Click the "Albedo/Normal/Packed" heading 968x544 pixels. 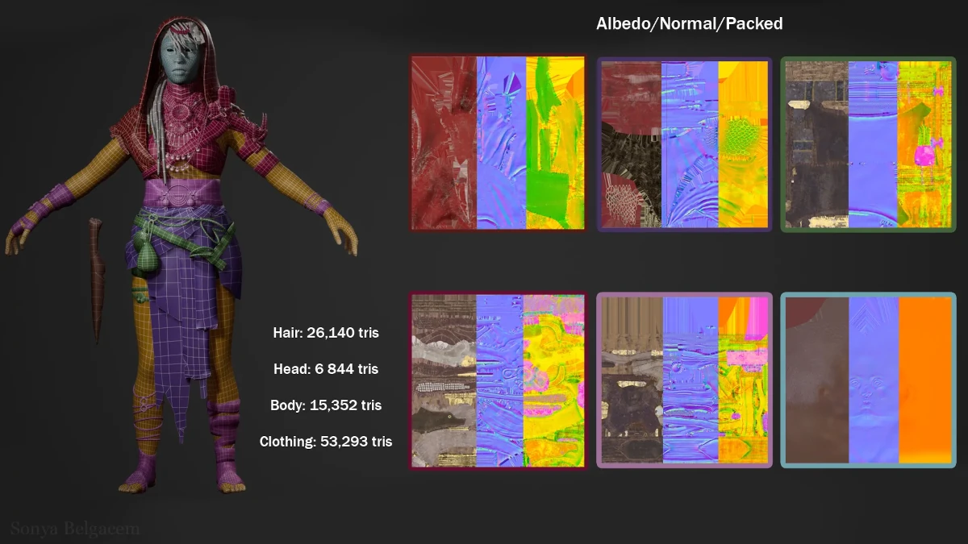pos(690,23)
